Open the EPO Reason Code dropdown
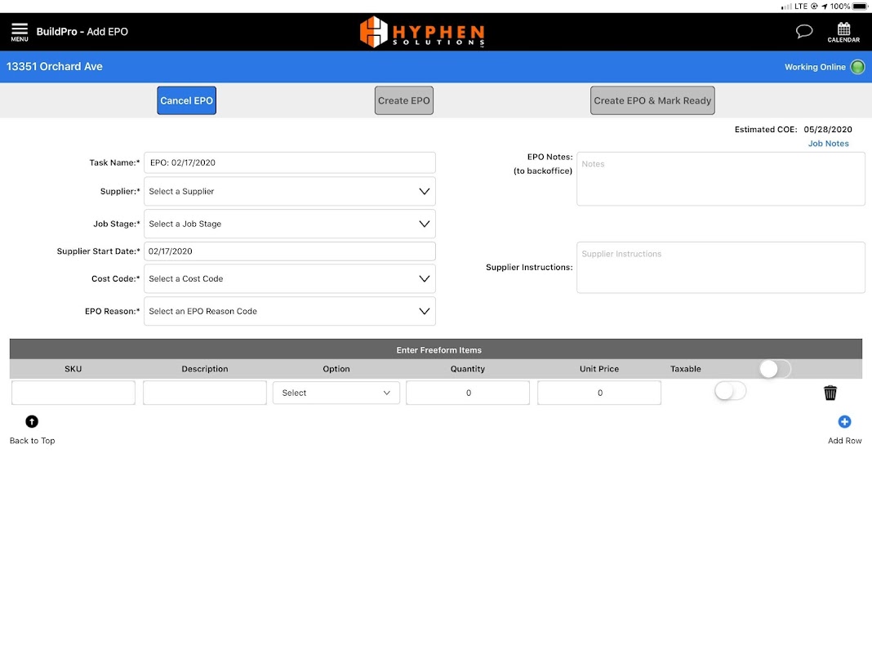The image size is (872, 653). tap(289, 311)
